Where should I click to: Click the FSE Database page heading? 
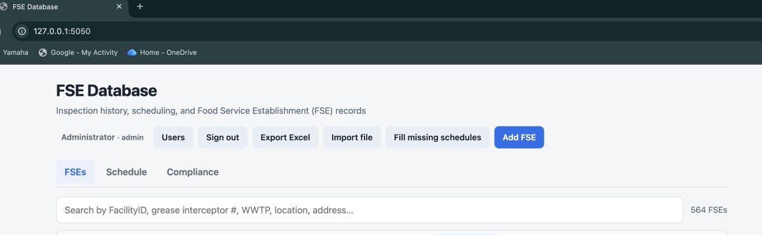107,91
